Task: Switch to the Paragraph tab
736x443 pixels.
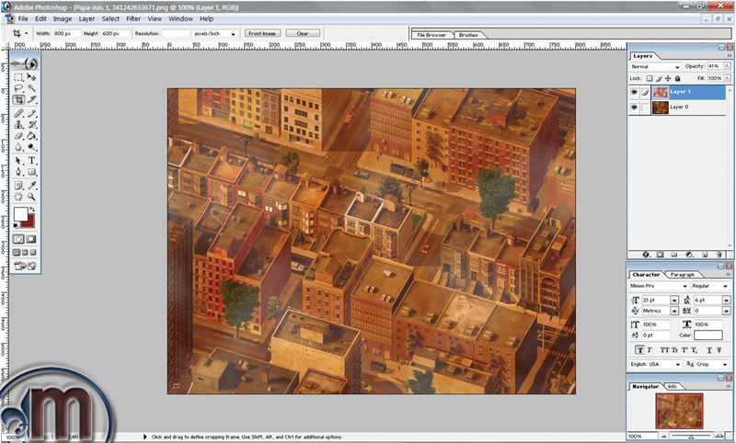Action: click(x=682, y=275)
